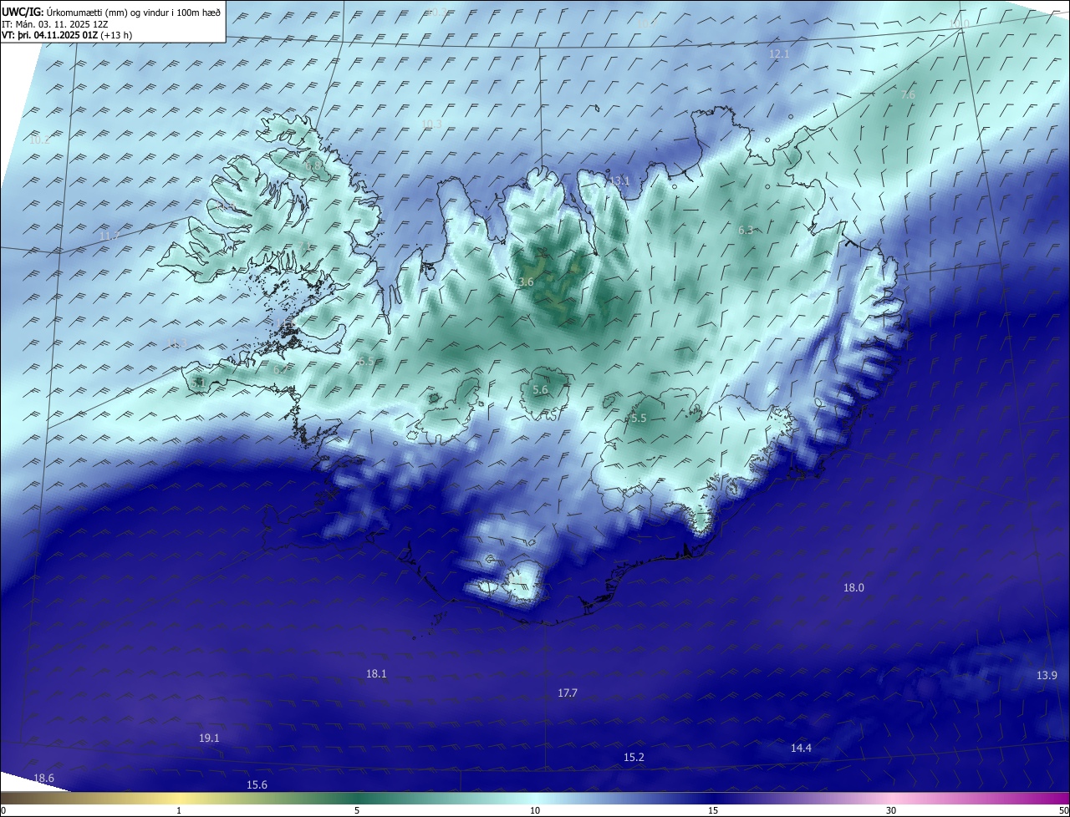Image resolution: width=1070 pixels, height=817 pixels.
Task: Click the 15.6 value on the map
Action: [x=257, y=785]
